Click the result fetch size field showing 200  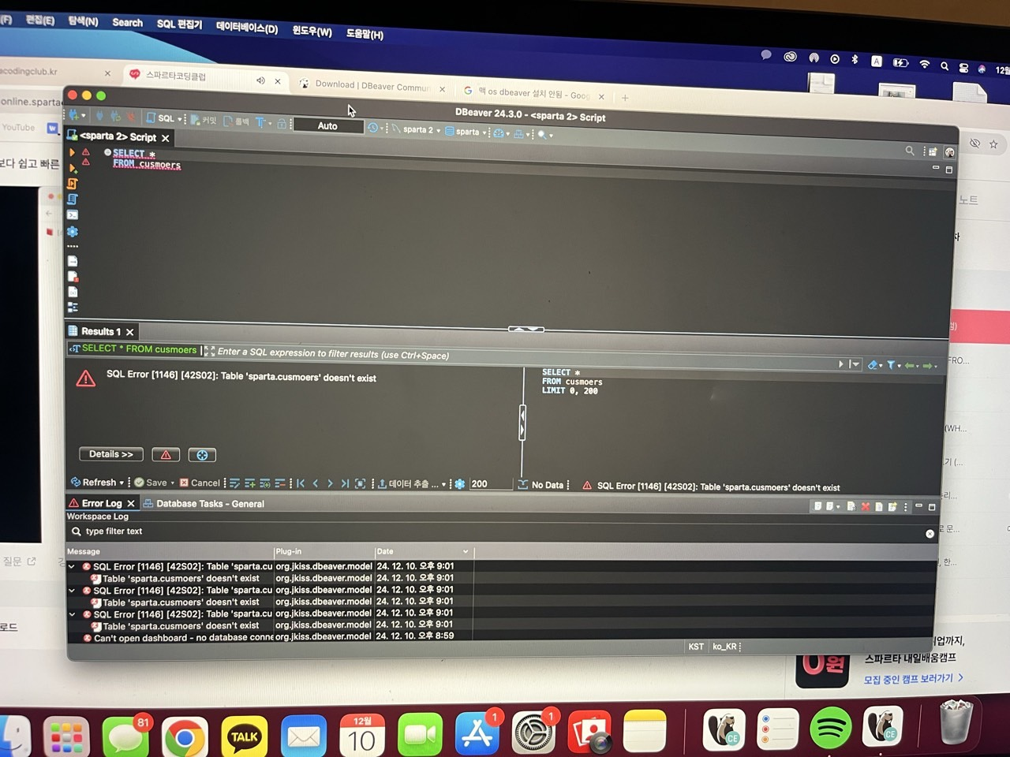pyautogui.click(x=491, y=484)
